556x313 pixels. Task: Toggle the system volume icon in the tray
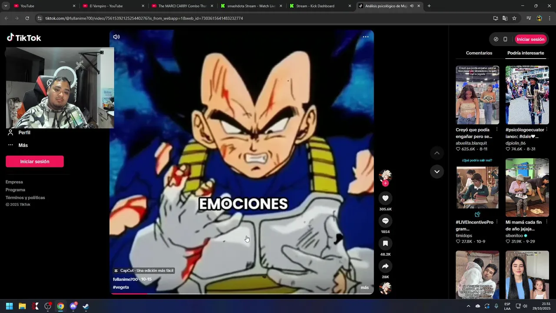tap(525, 306)
